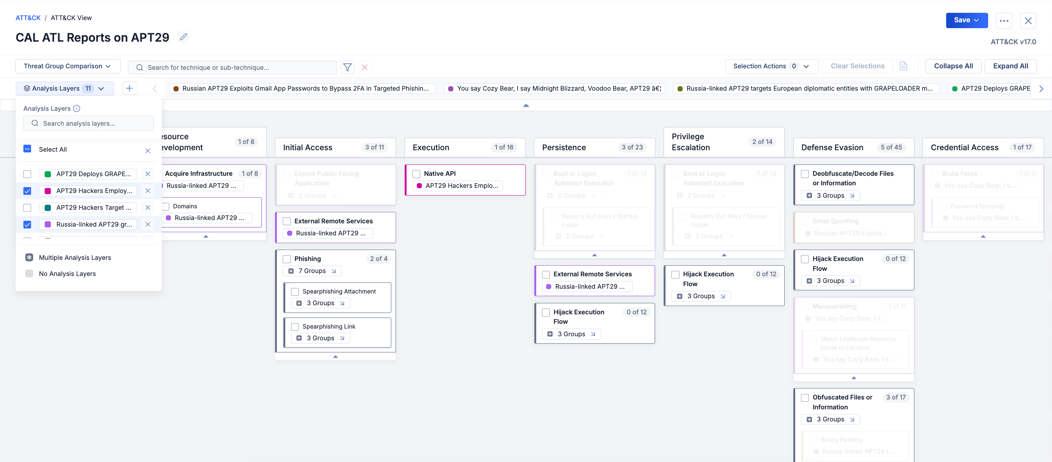Open the ATT&CK breadcrumb link
The height and width of the screenshot is (462, 1052).
pyautogui.click(x=28, y=18)
